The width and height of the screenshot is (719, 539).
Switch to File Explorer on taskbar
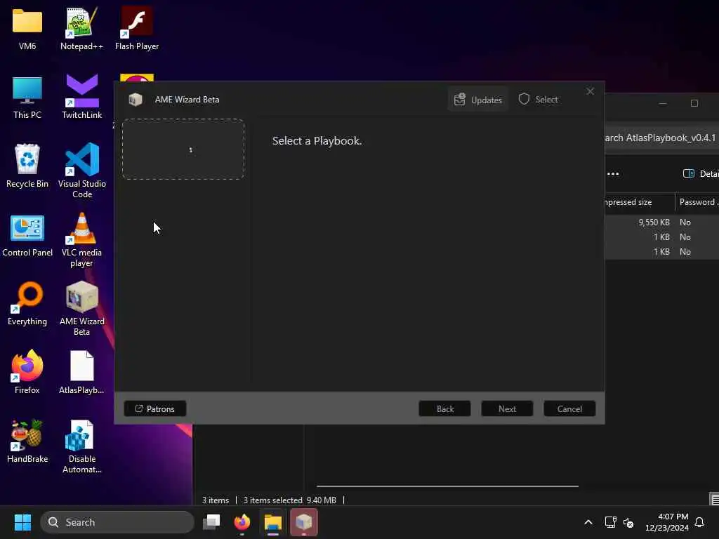point(273,522)
